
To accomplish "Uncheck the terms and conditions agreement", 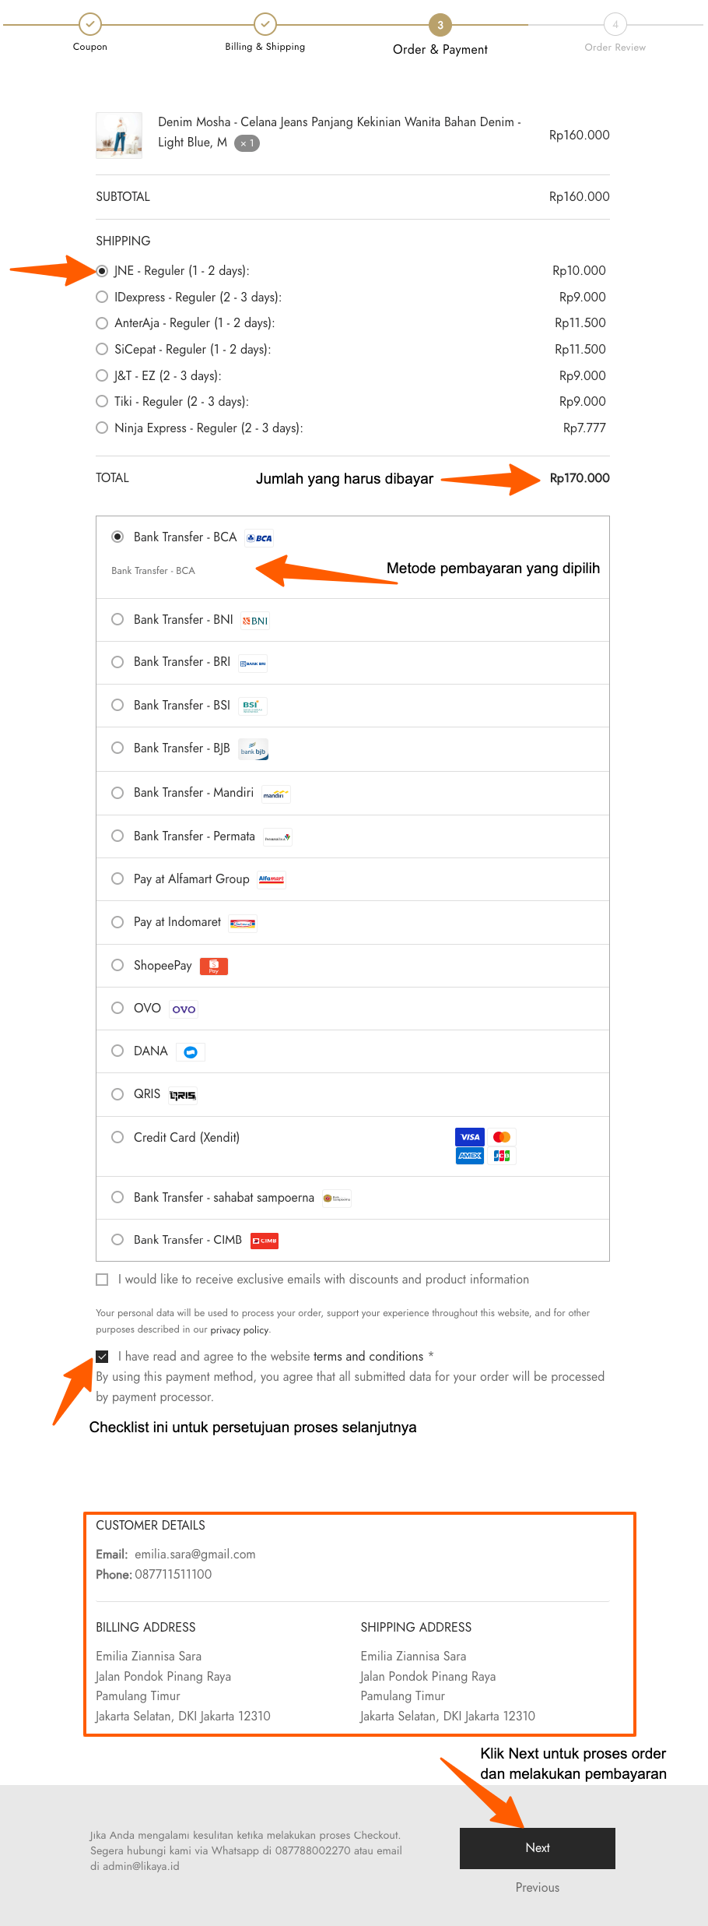I will (102, 1356).
